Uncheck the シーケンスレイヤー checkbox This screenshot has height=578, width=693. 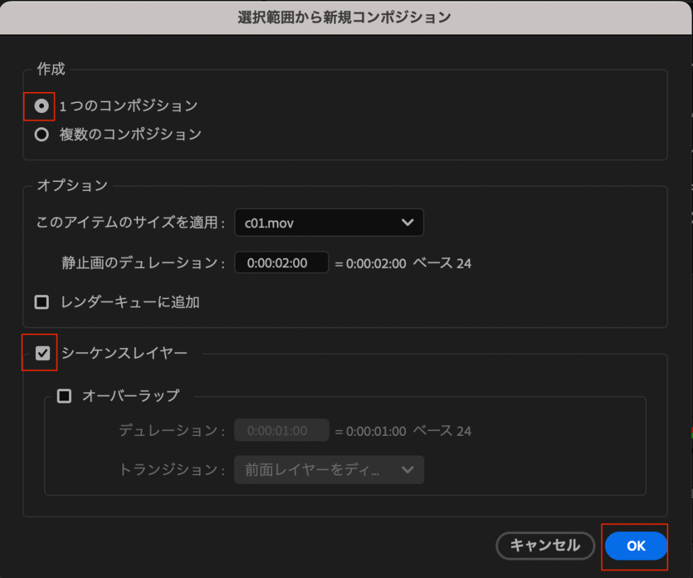click(x=43, y=353)
